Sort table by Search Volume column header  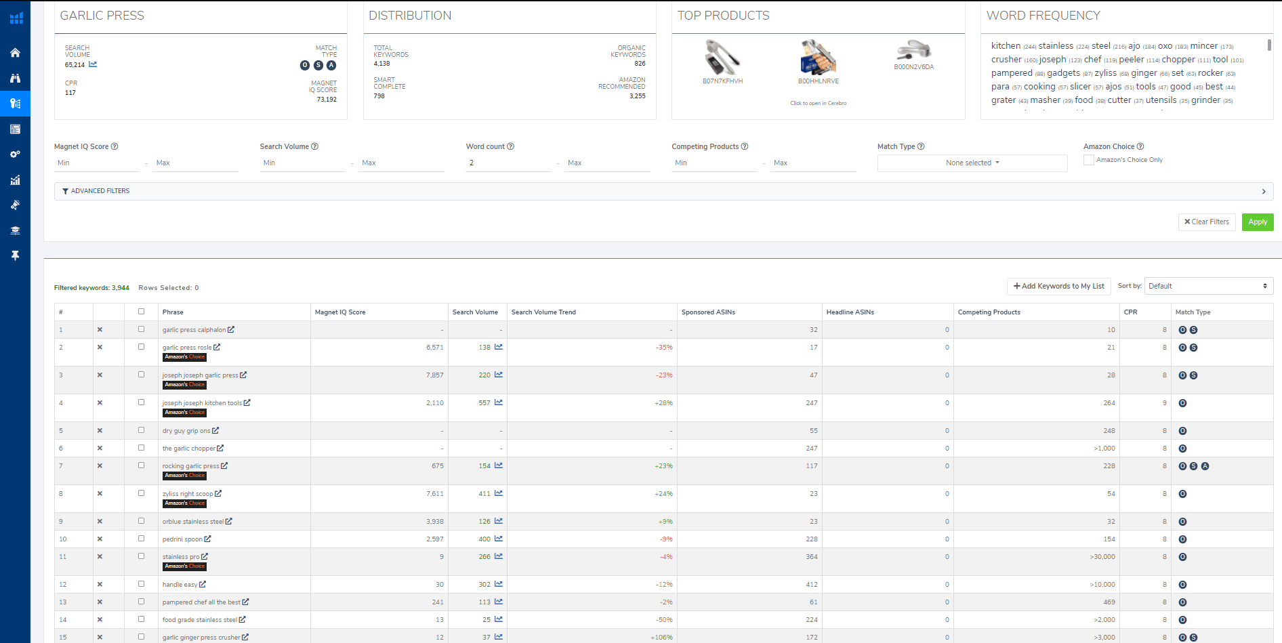[475, 312]
